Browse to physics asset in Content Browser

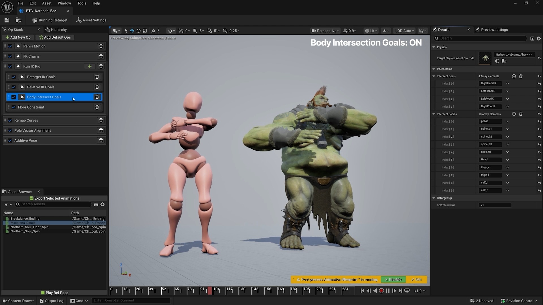504,61
